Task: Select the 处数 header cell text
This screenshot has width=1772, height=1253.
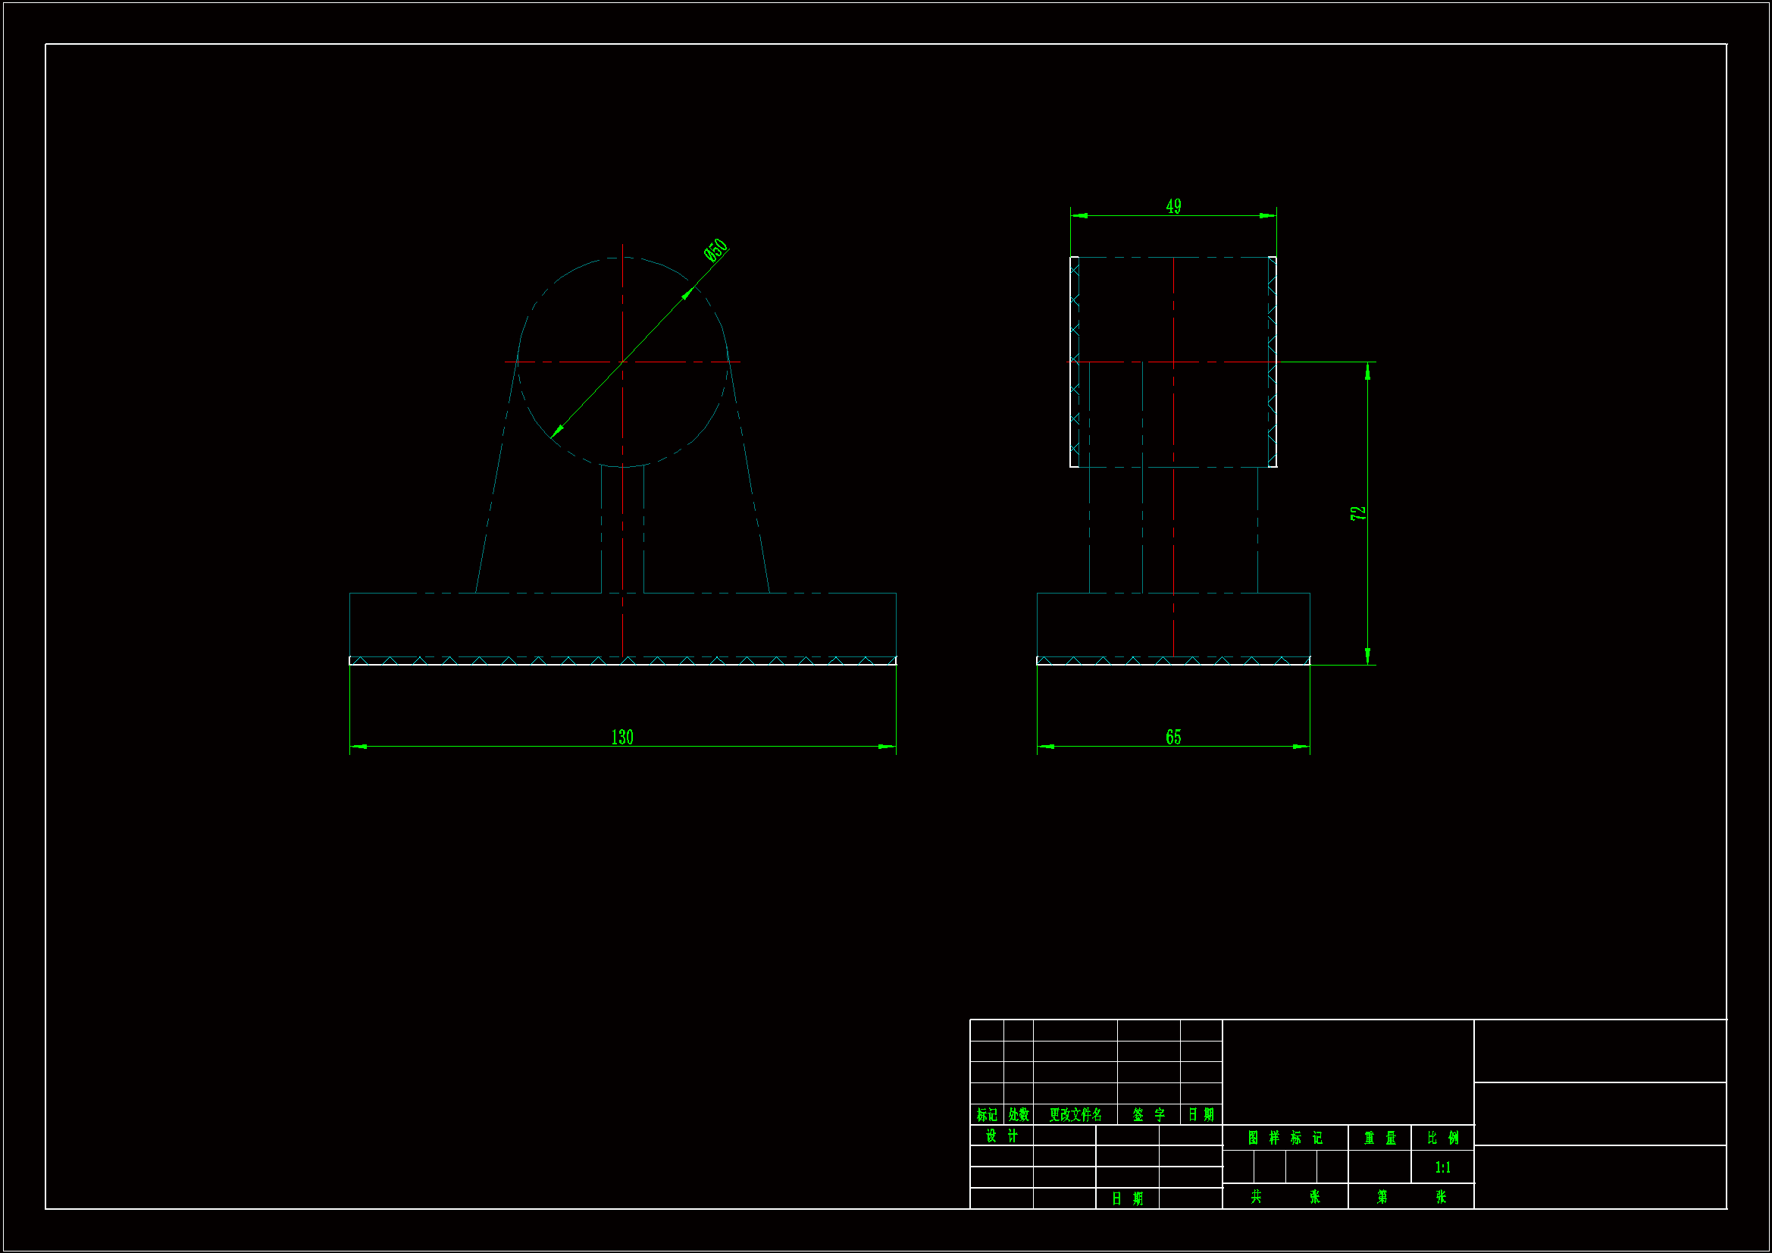Action: pyautogui.click(x=1019, y=1115)
